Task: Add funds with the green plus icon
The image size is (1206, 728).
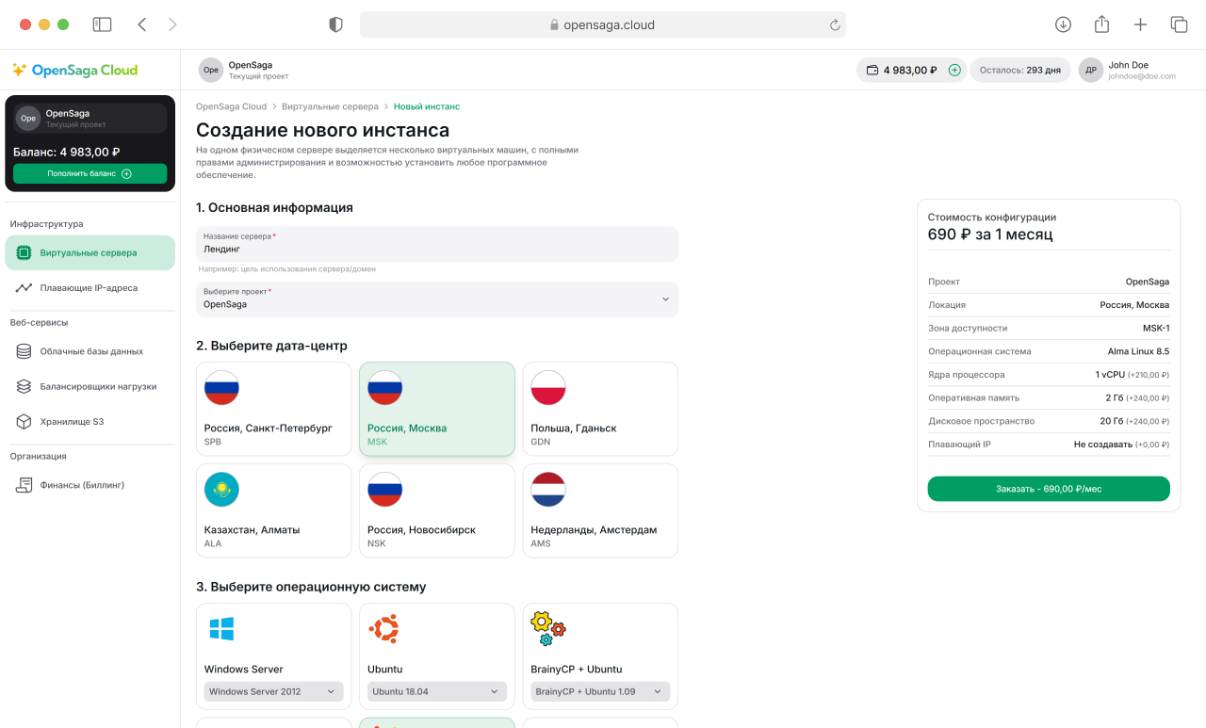Action: coord(954,70)
